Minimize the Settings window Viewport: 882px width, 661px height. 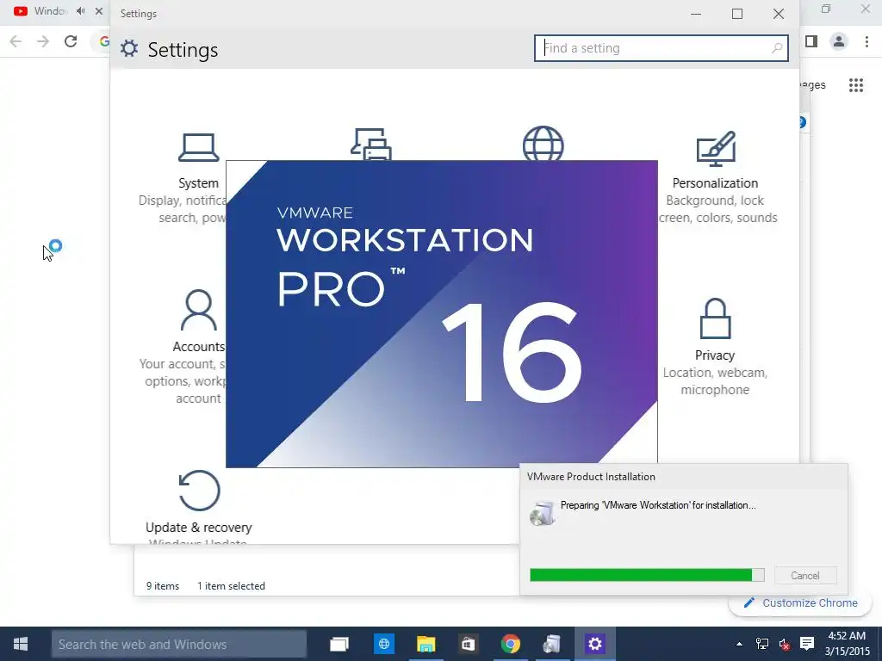(x=696, y=14)
